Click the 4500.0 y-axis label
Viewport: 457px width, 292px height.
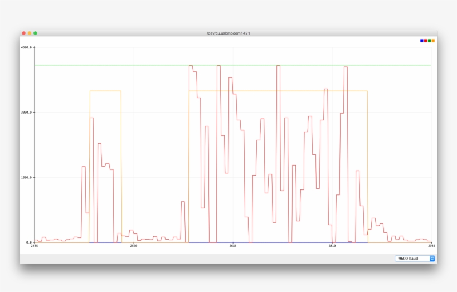(26, 47)
